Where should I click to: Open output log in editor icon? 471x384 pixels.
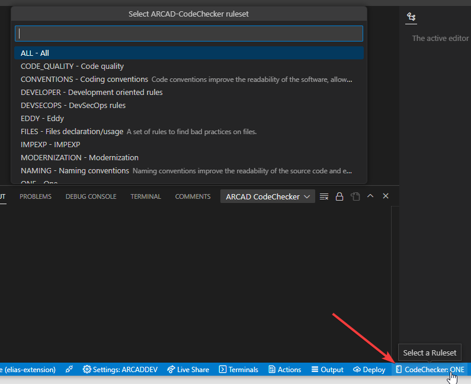(355, 196)
